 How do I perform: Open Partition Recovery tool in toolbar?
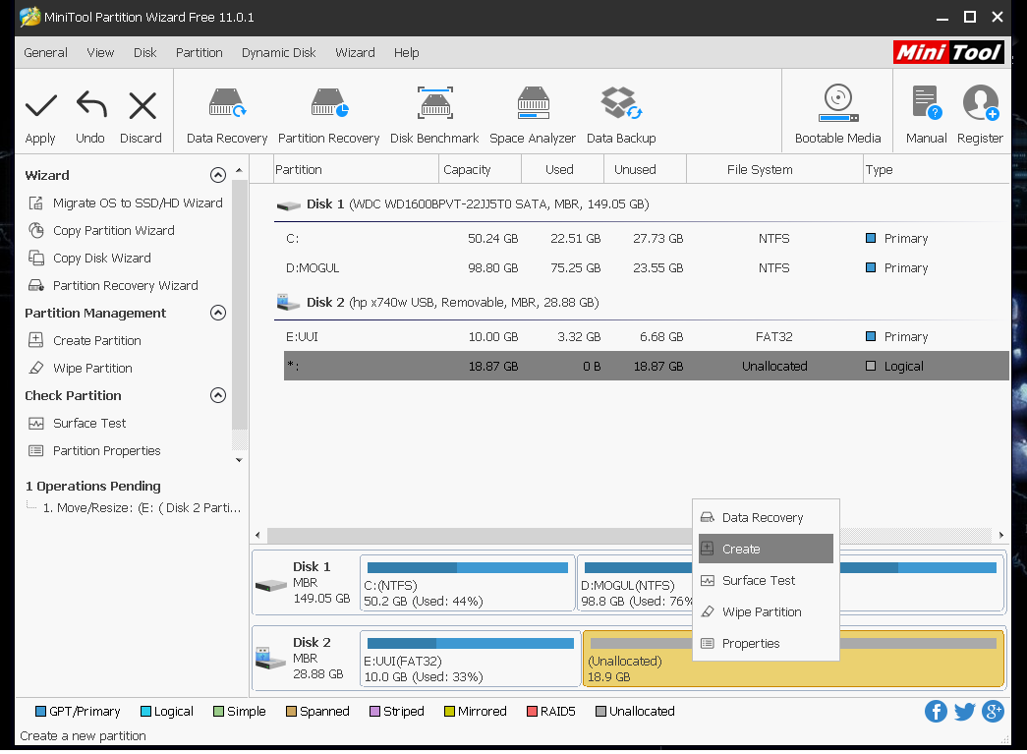click(x=329, y=115)
